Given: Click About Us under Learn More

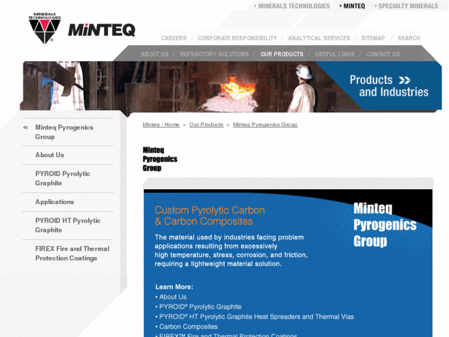Looking at the screenshot, I should pos(173,297).
